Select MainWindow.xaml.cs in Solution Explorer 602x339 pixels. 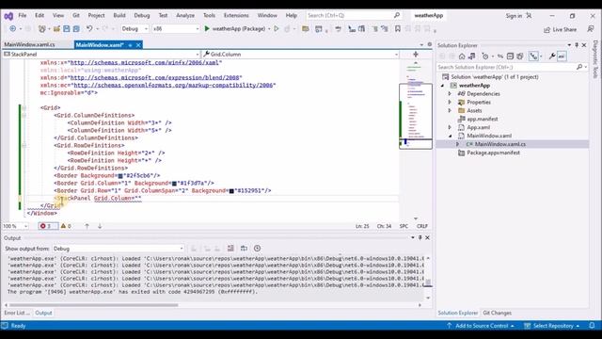point(500,144)
